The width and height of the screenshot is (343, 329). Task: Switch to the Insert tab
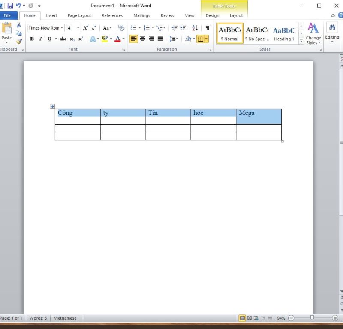51,15
